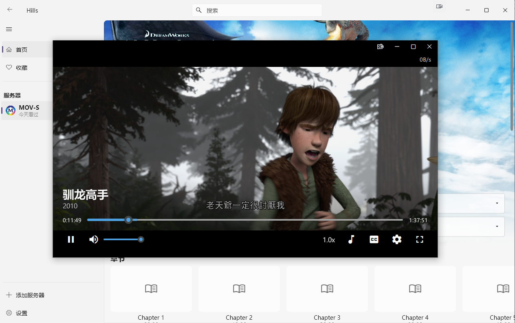This screenshot has height=323, width=515.
Task: Click the player's compact overlay icon
Action: 380,47
